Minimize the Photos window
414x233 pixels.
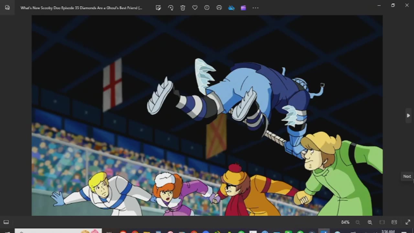tap(379, 5)
